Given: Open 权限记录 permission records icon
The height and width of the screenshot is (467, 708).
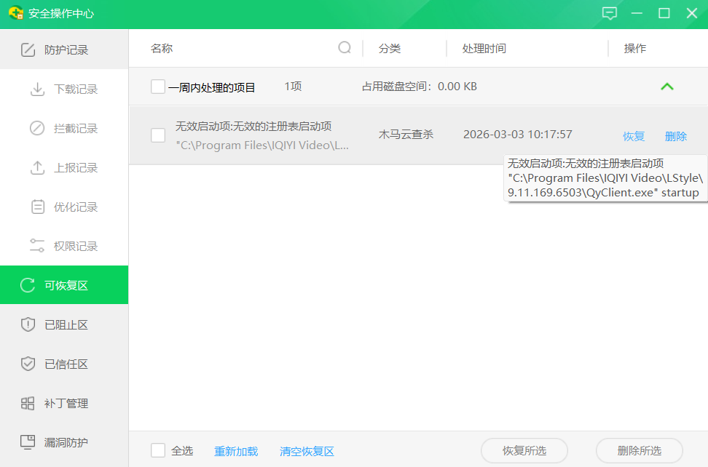Looking at the screenshot, I should pos(37,247).
